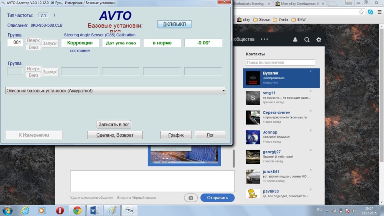Bookmark this page with the star icon
This screenshot has height=216, width=384.
point(361,12)
